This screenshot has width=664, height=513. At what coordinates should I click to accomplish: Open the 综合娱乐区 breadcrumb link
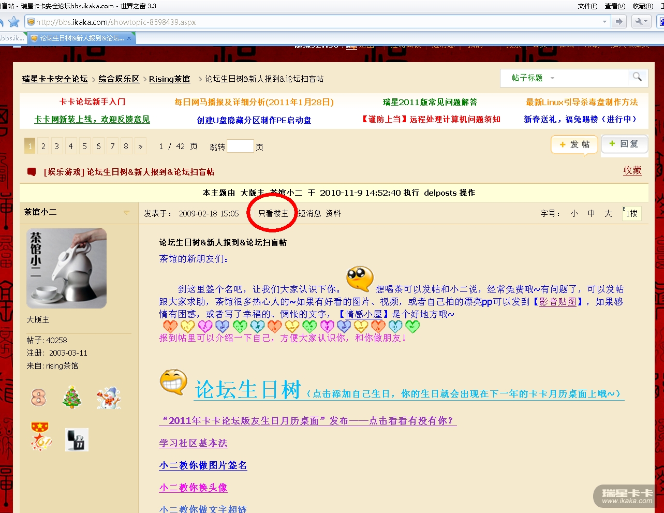coord(119,79)
